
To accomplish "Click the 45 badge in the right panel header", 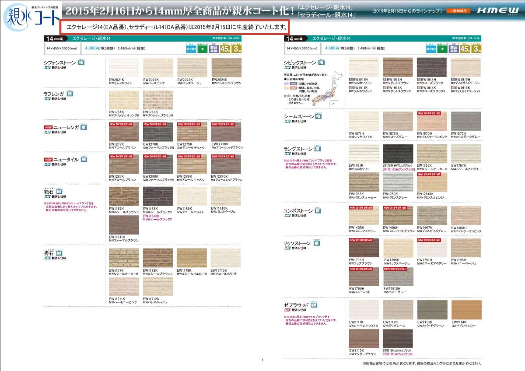I will 465,48.
